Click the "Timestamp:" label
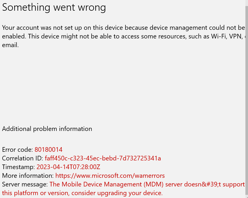The image size is (248, 198). (x=18, y=167)
